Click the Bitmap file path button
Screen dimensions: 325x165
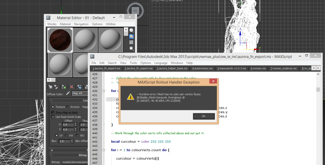[x=76, y=162]
